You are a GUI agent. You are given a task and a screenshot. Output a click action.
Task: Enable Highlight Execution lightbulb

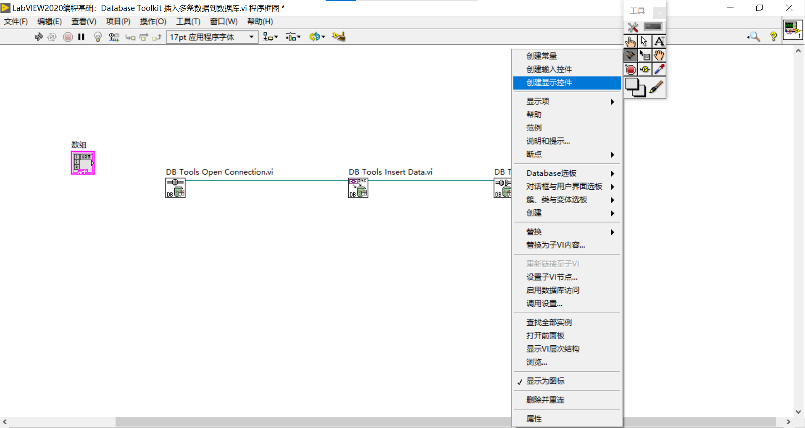98,37
